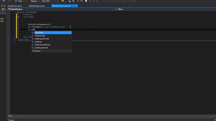Click the pin icon of the left panel
Image resolution: width=216 pixels, height=121 pixels.
pyautogui.click(x=2, y=6)
